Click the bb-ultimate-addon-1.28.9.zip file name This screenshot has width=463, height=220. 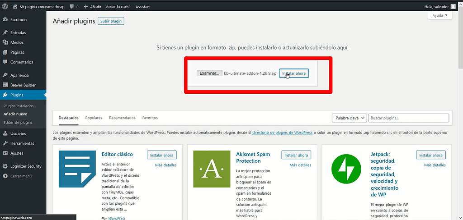click(250, 73)
